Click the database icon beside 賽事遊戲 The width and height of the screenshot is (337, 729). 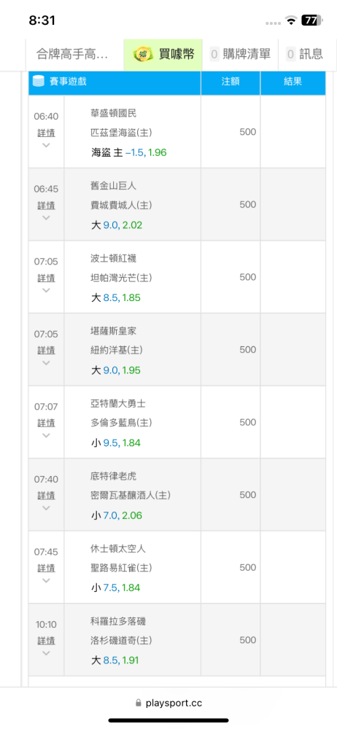pyautogui.click(x=38, y=82)
